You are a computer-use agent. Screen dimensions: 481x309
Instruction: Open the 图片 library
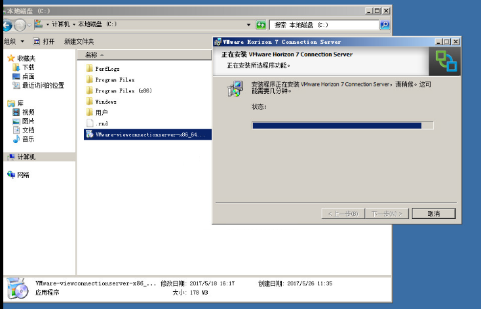(28, 121)
